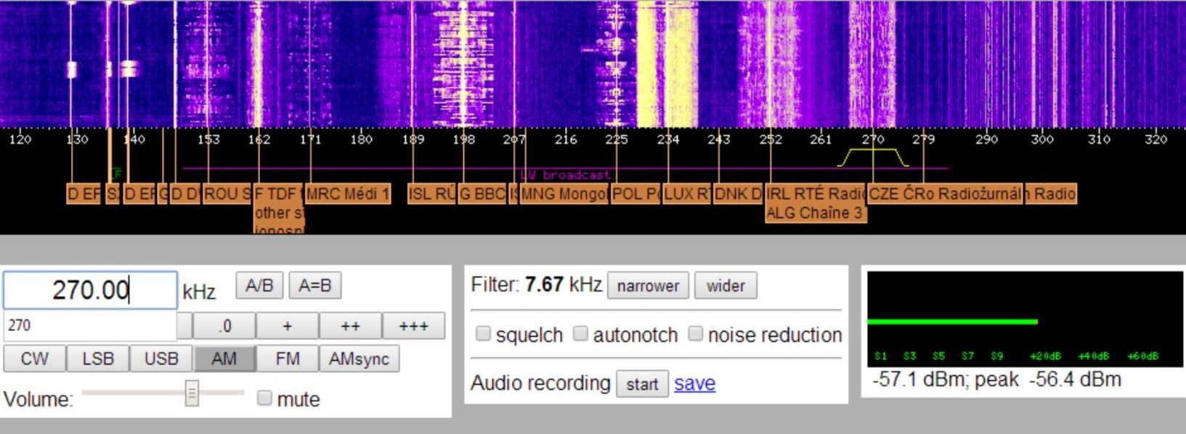The width and height of the screenshot is (1186, 434).
Task: Click the A/B VFO swap button
Action: coord(259,286)
